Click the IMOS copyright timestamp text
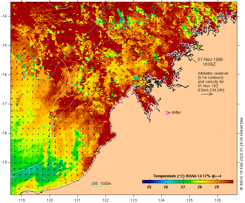 click(241, 154)
